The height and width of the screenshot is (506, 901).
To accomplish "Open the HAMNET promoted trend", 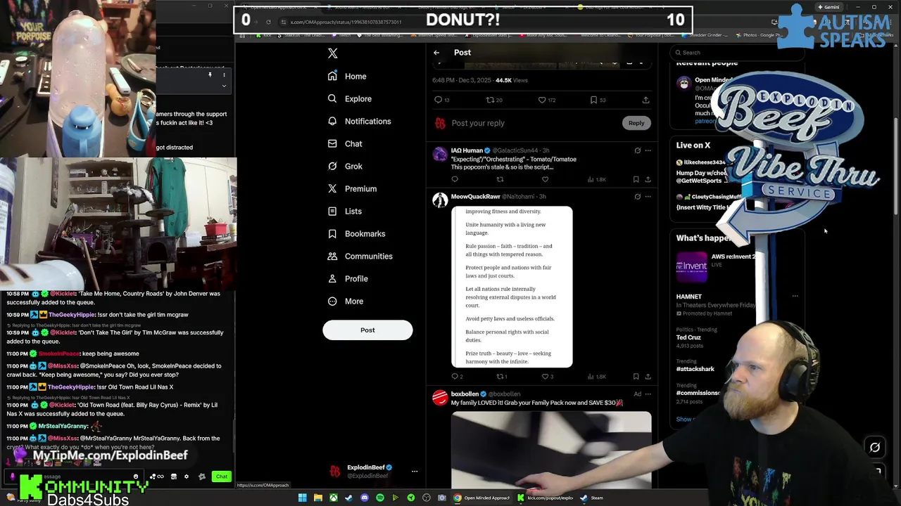I will tap(689, 297).
